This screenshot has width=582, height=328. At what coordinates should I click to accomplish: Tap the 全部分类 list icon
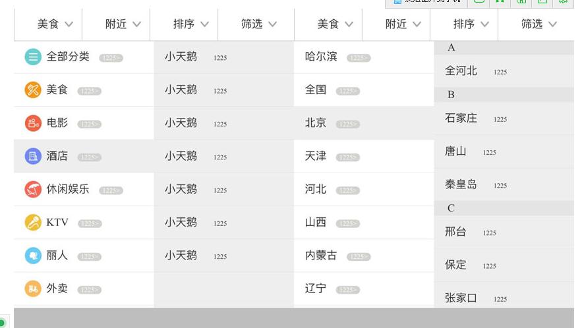[x=33, y=57]
